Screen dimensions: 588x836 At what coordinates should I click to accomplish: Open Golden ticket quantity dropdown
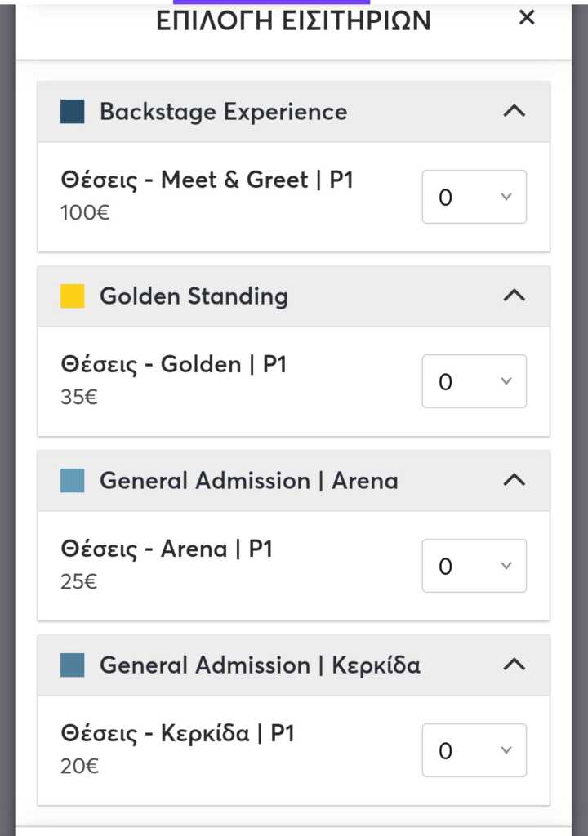tap(474, 381)
